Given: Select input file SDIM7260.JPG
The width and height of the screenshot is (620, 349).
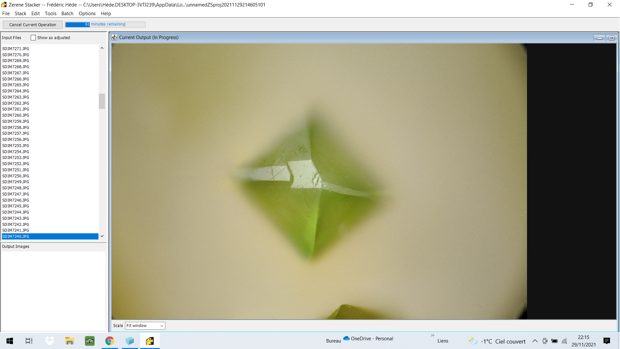Looking at the screenshot, I should pyautogui.click(x=50, y=115).
